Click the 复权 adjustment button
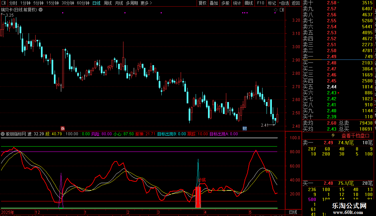 (x=202, y=3)
